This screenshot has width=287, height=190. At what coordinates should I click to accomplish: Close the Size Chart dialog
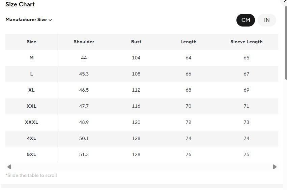[285, 1]
